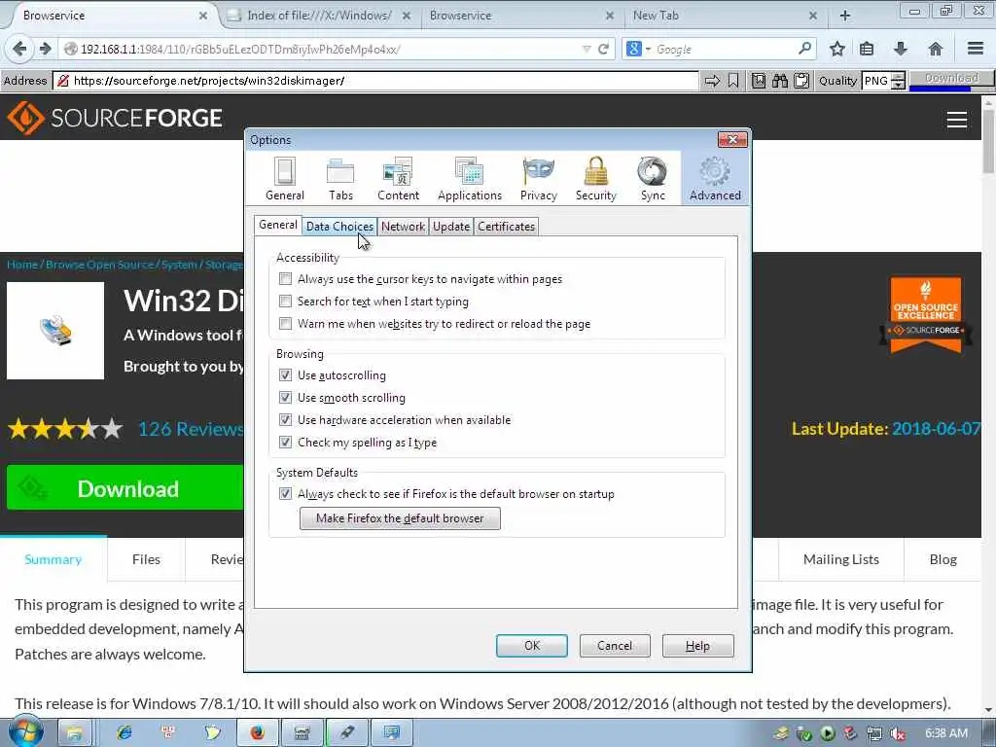
Task: Open the Sync options panel
Action: [653, 179]
